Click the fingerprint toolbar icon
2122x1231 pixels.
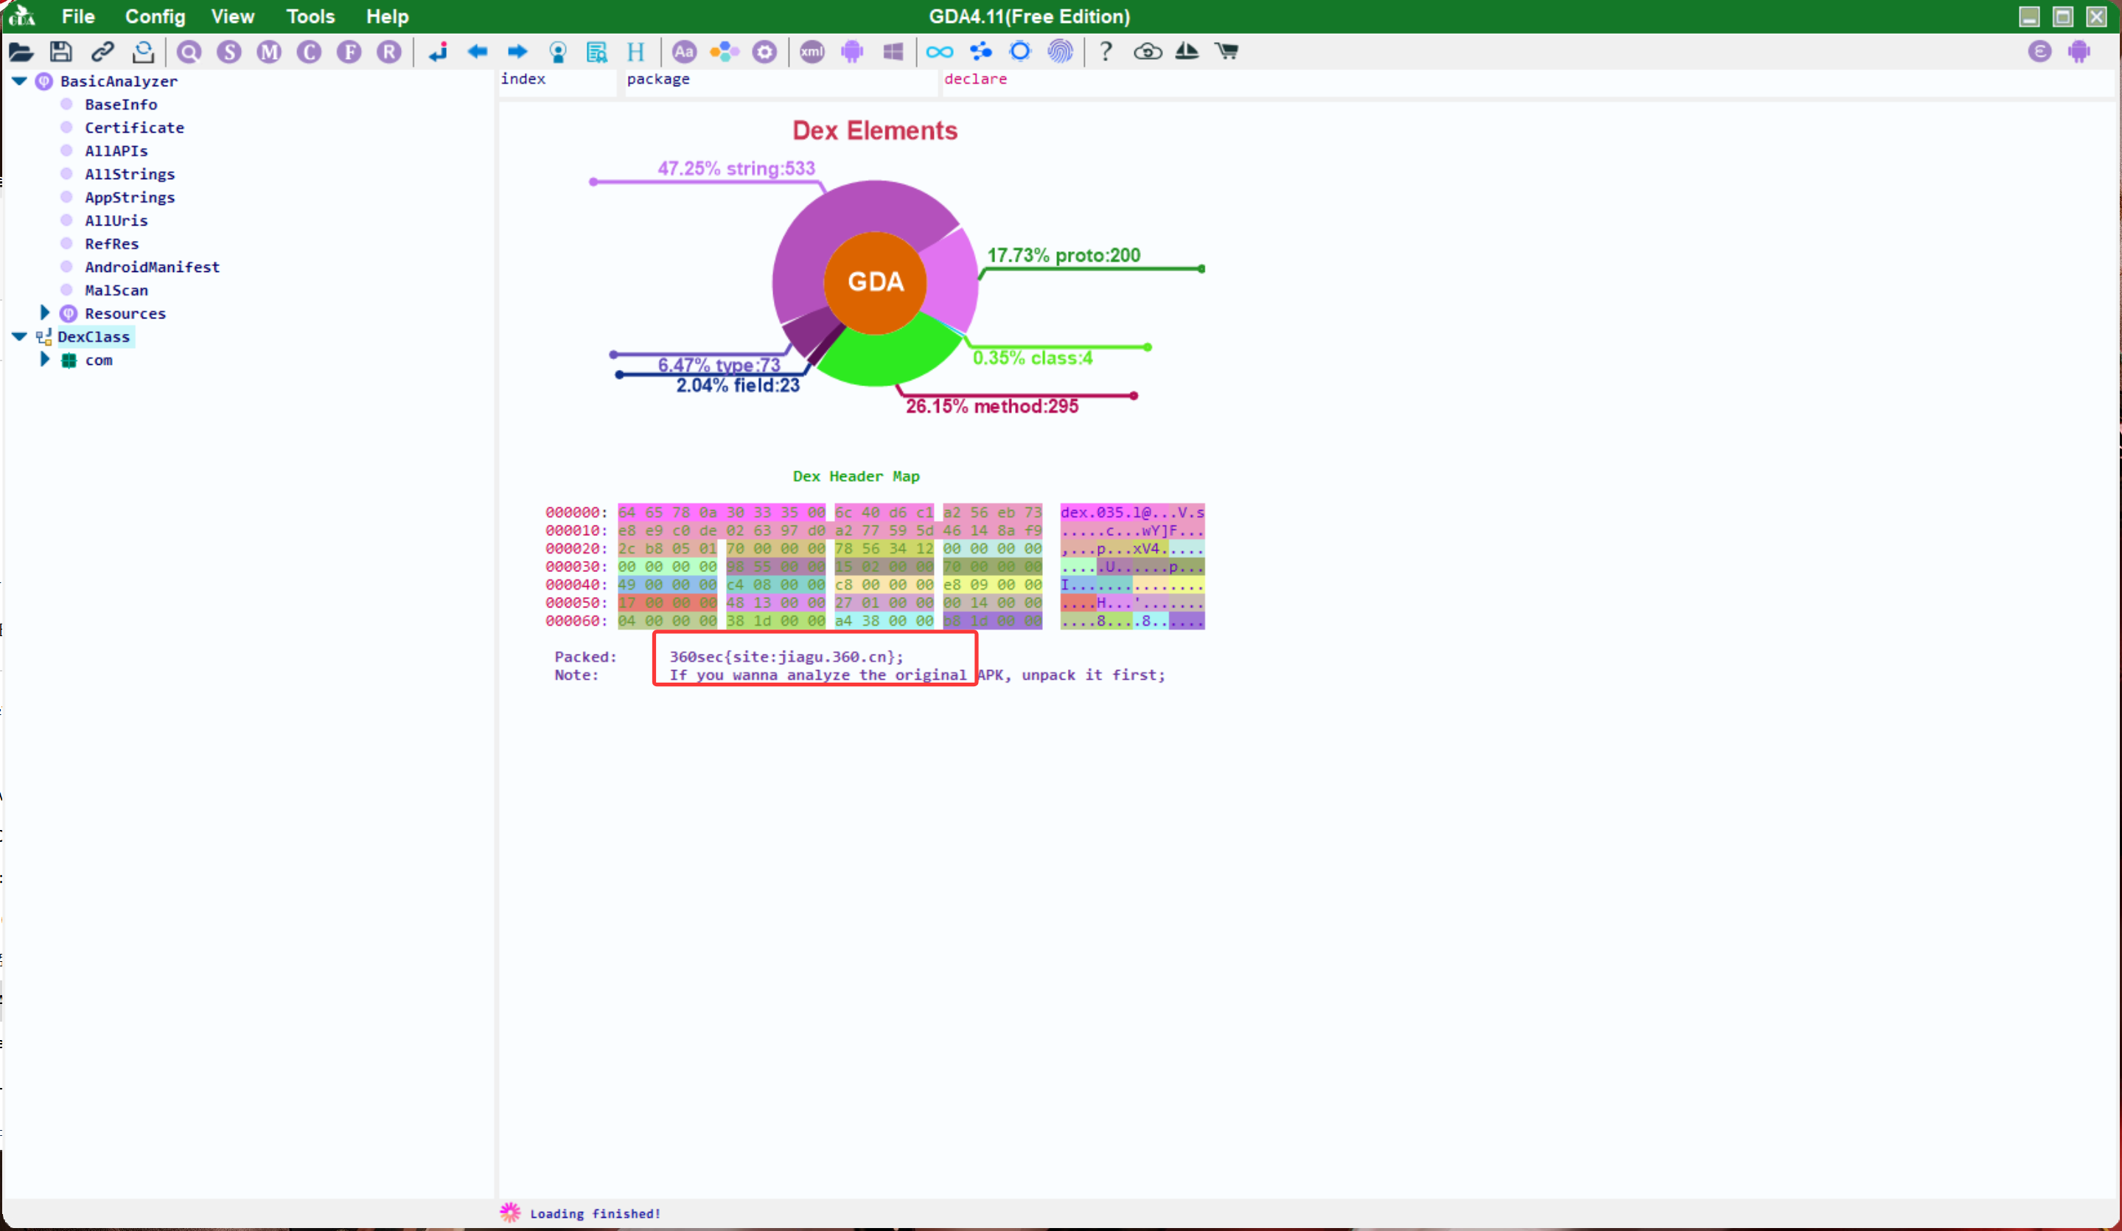[x=1060, y=52]
